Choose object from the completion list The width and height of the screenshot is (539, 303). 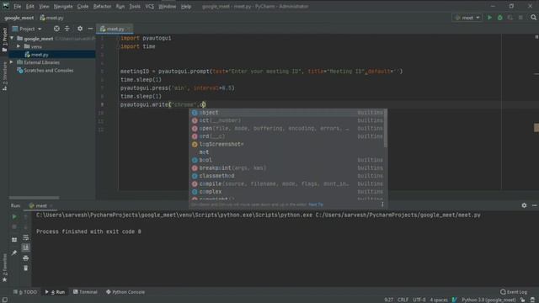(286, 113)
